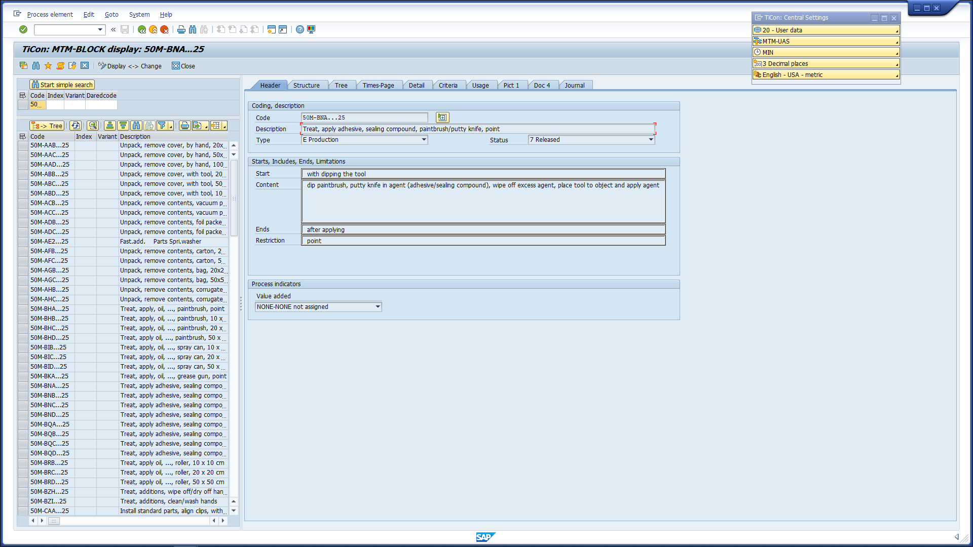The height and width of the screenshot is (547, 973).
Task: Click the Generate shortcut icon
Action: pyautogui.click(x=283, y=29)
